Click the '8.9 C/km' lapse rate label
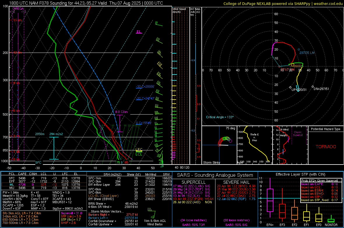The width and height of the screenshot is (344, 228). [x=121, y=112]
